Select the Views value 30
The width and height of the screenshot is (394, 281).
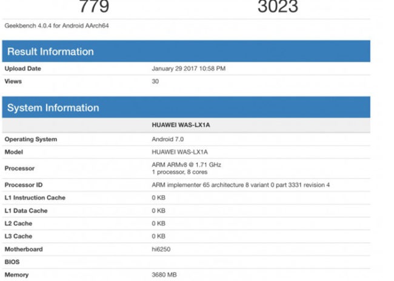tap(155, 81)
